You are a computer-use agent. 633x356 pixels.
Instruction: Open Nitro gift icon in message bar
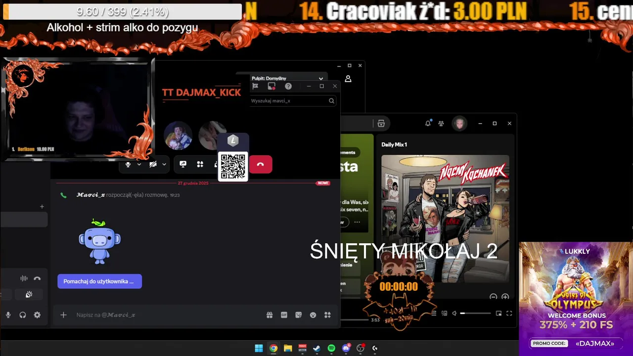(270, 314)
